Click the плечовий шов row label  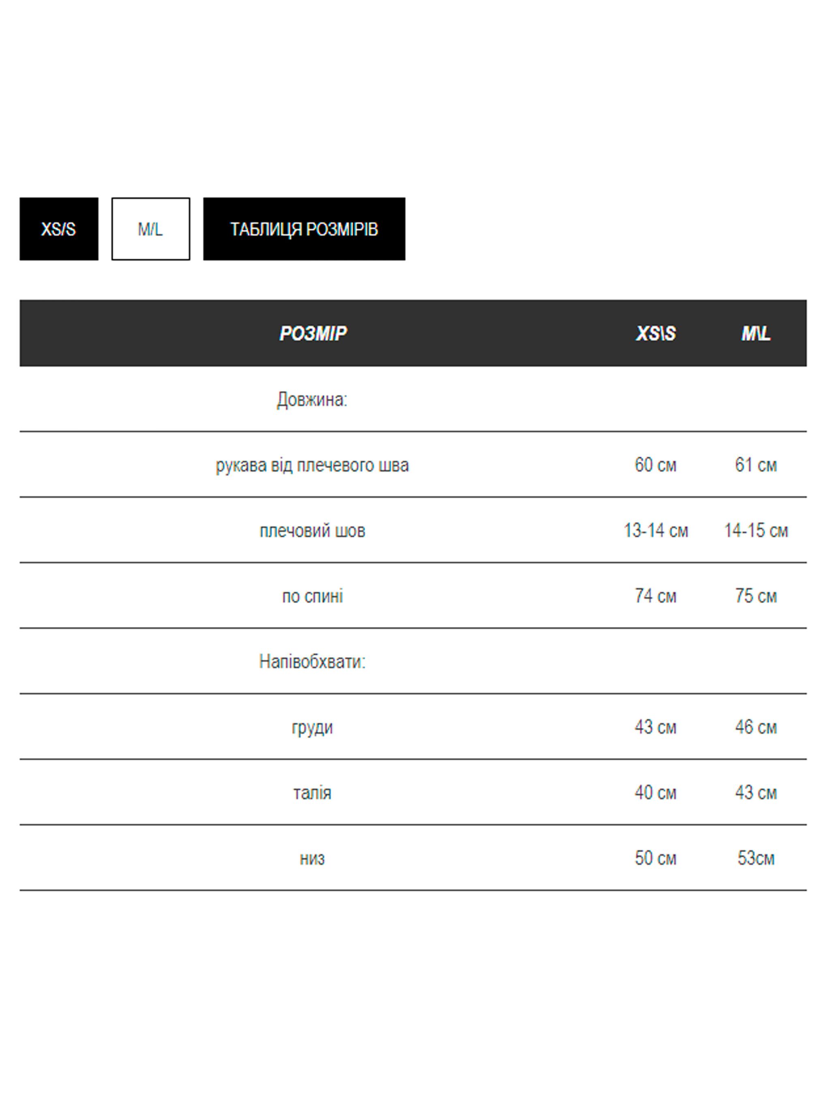click(312, 531)
